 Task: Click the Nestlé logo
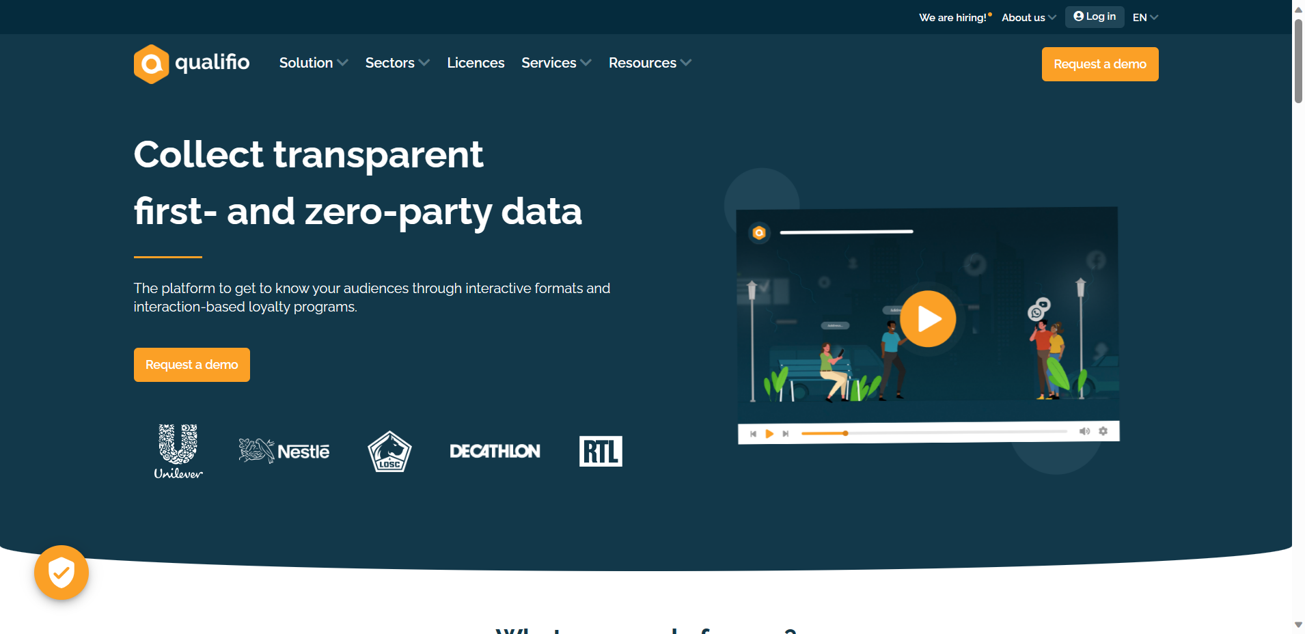(284, 451)
